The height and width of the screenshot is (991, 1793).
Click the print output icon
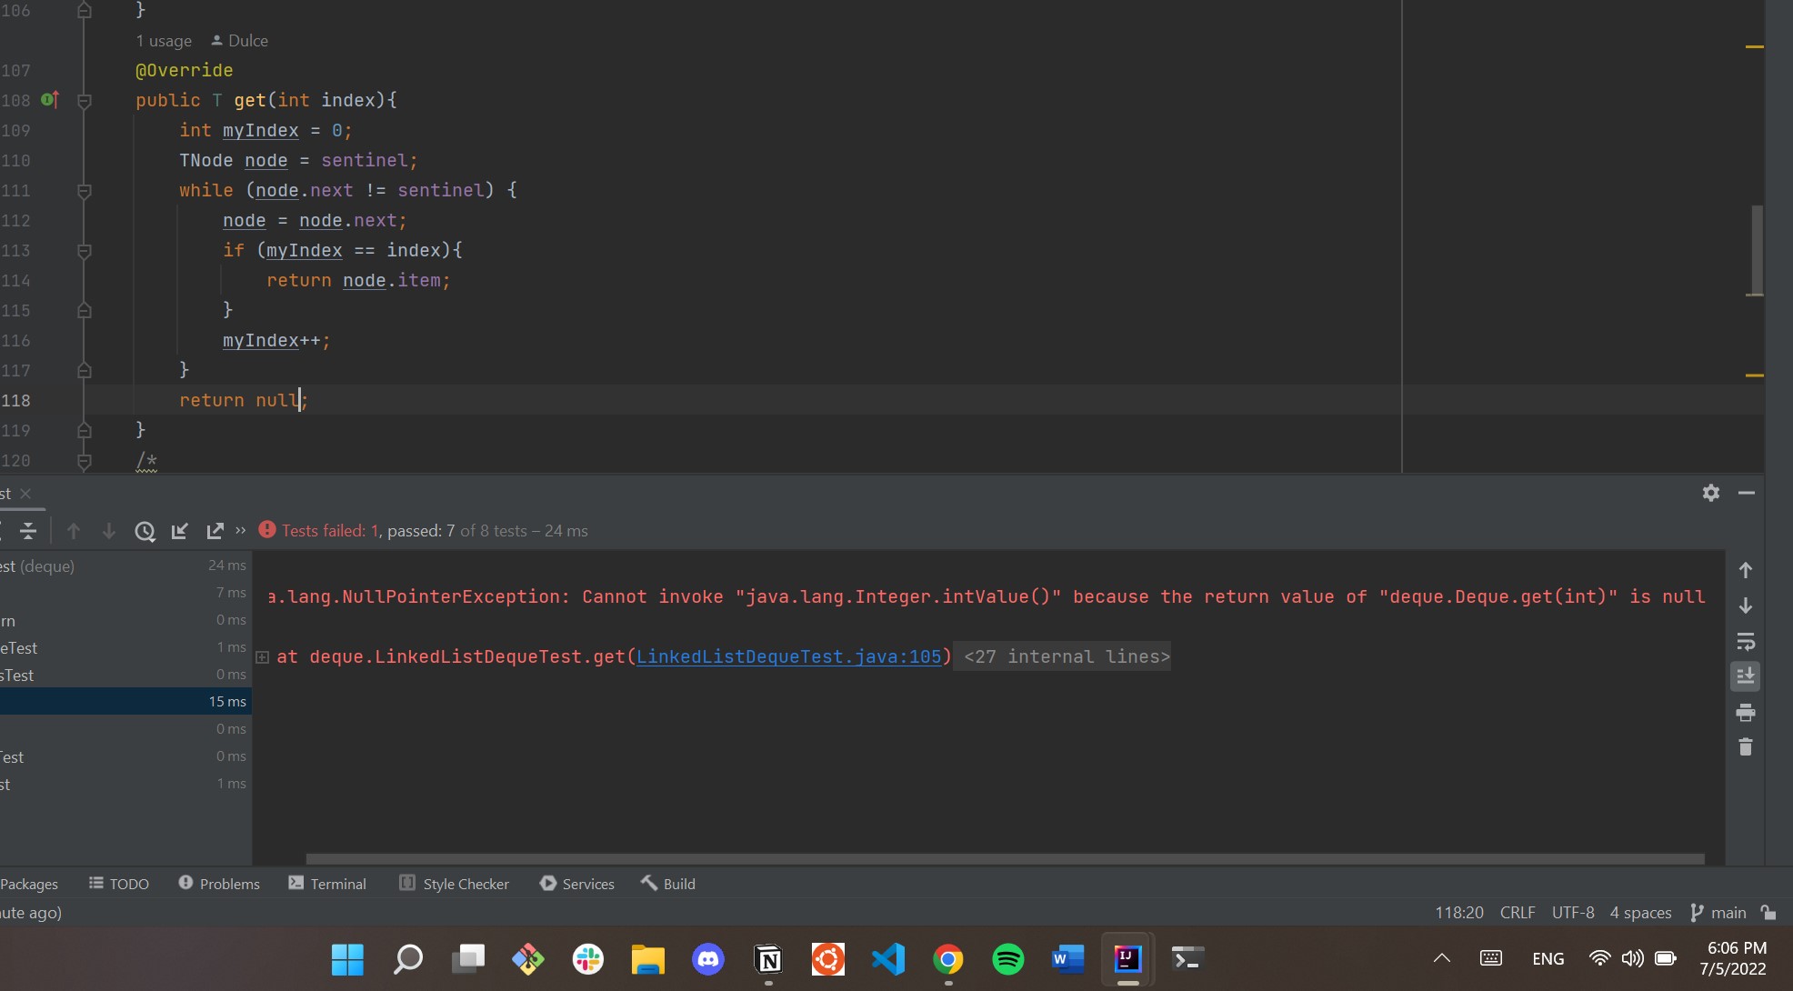[x=1745, y=712]
